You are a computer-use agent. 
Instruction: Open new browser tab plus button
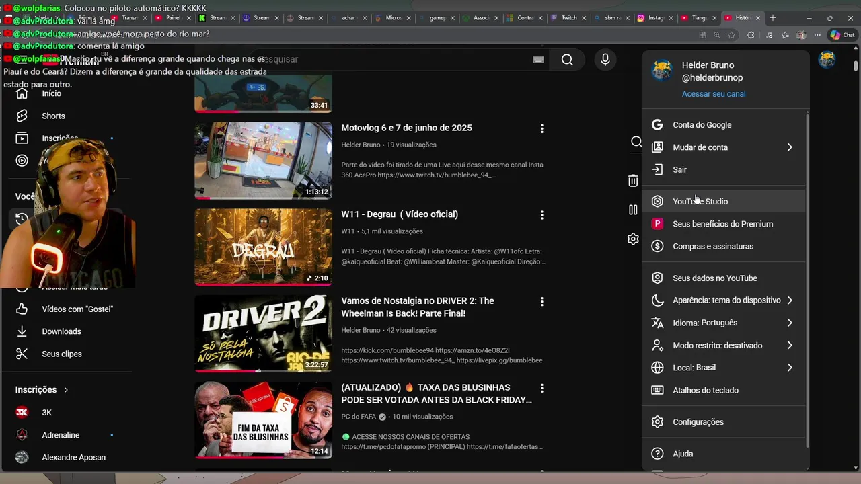pos(773,18)
